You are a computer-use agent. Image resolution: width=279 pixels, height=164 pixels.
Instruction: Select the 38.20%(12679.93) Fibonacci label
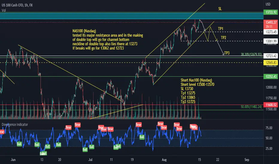tap(251, 55)
